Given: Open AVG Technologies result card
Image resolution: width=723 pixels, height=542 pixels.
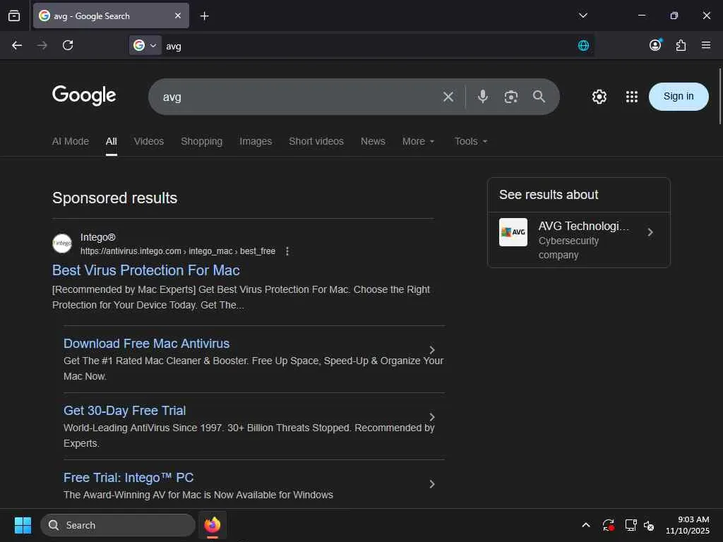Looking at the screenshot, I should (578, 240).
